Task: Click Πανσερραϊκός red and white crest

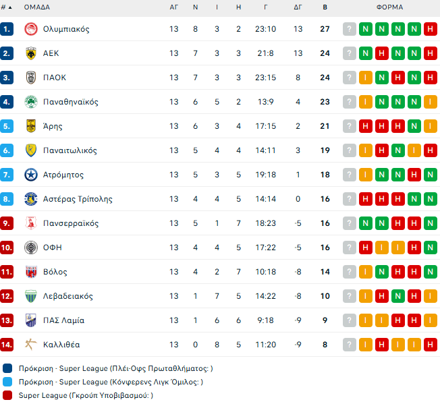Action: (30, 223)
